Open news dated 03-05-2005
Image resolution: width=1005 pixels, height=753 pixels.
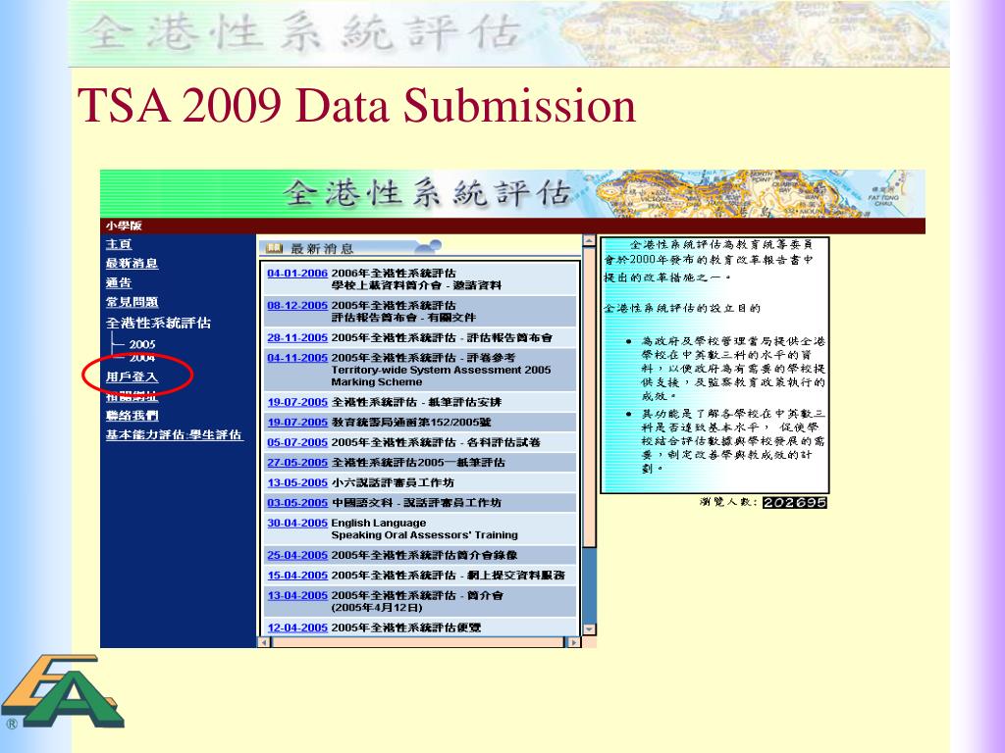[x=297, y=503]
